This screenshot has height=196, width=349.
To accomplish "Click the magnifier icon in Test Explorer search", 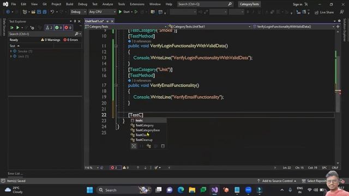I will (x=76, y=34).
